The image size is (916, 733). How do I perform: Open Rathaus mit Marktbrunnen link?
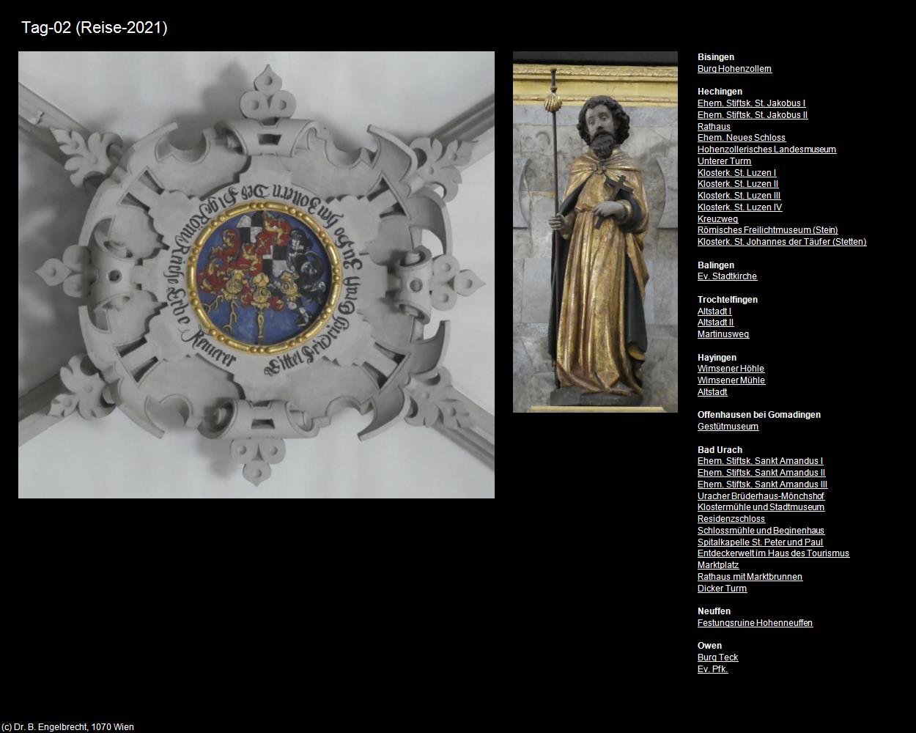point(750,577)
